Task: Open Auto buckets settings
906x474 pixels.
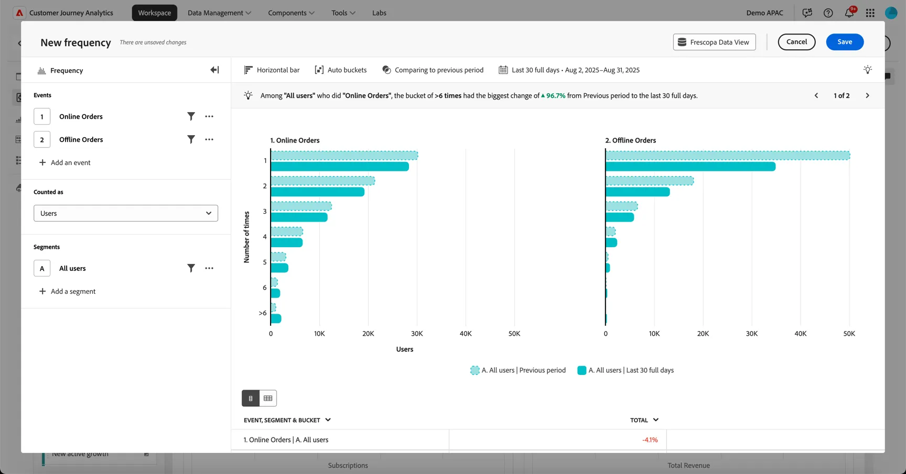Action: (x=341, y=70)
